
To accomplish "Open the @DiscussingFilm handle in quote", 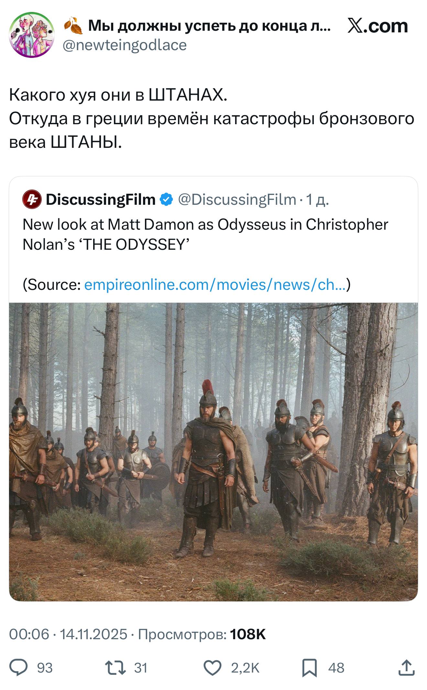I will coord(237,200).
